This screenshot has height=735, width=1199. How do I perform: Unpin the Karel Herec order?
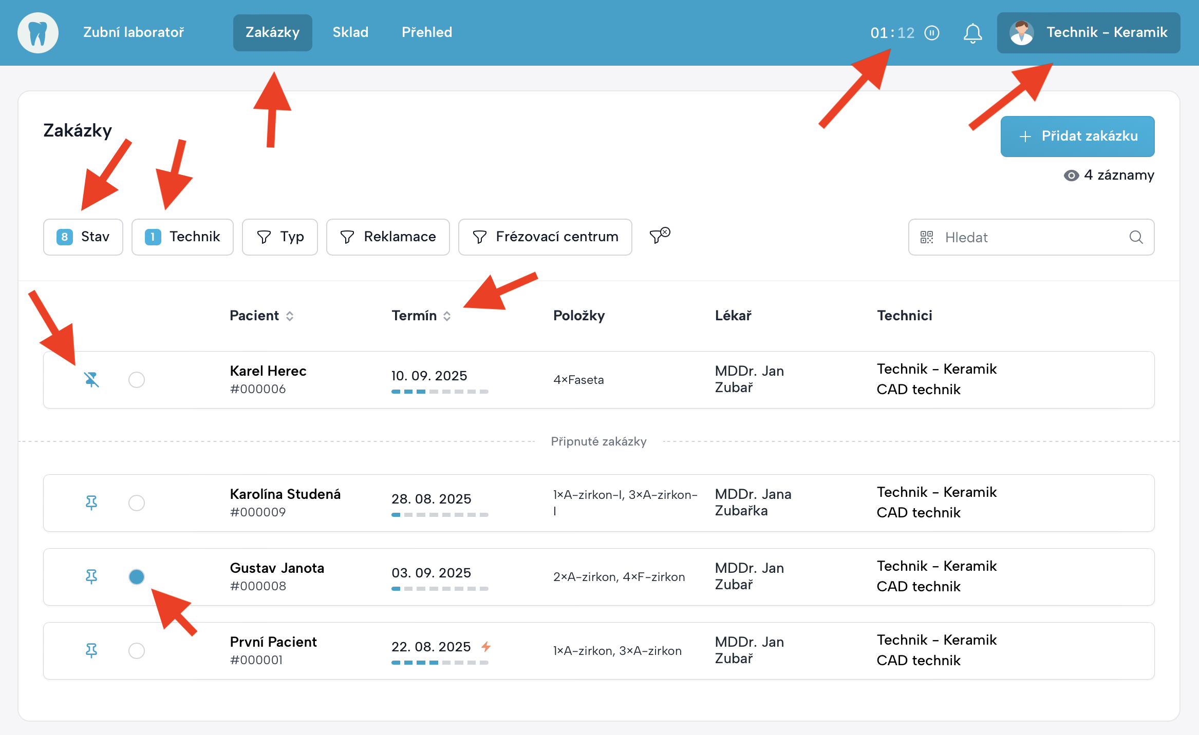(91, 380)
